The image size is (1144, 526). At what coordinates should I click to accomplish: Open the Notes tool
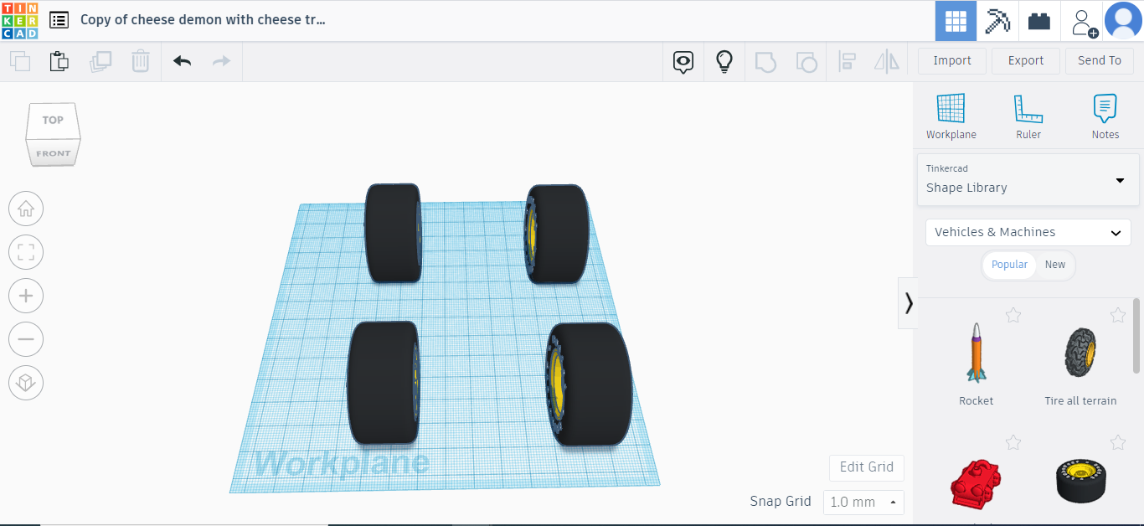click(x=1105, y=116)
